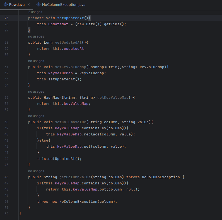The height and width of the screenshot is (220, 222).
Task: Click 'no usages' hint above setColumnValue
Action: click(x=36, y=116)
